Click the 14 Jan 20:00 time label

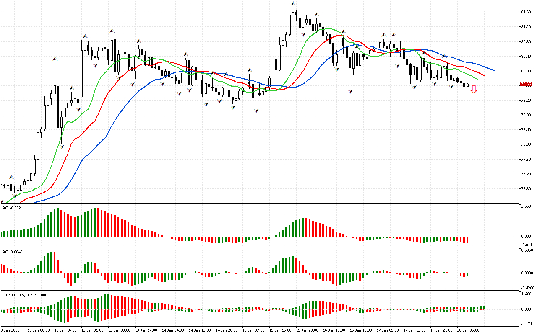pyautogui.click(x=227, y=330)
